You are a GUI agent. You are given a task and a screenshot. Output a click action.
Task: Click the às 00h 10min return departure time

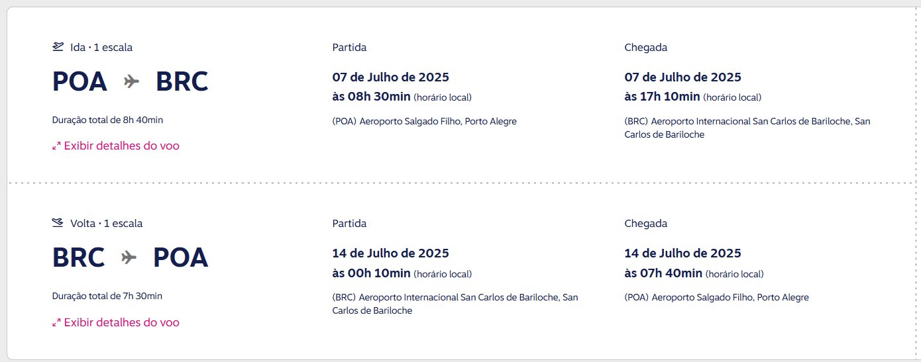tap(371, 273)
